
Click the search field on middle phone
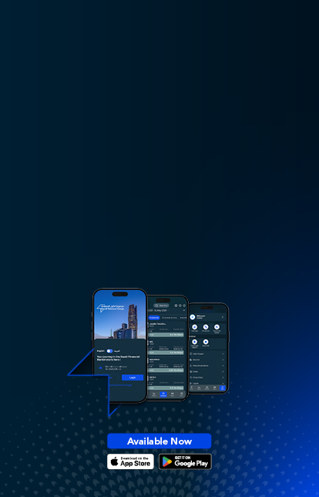(161, 306)
